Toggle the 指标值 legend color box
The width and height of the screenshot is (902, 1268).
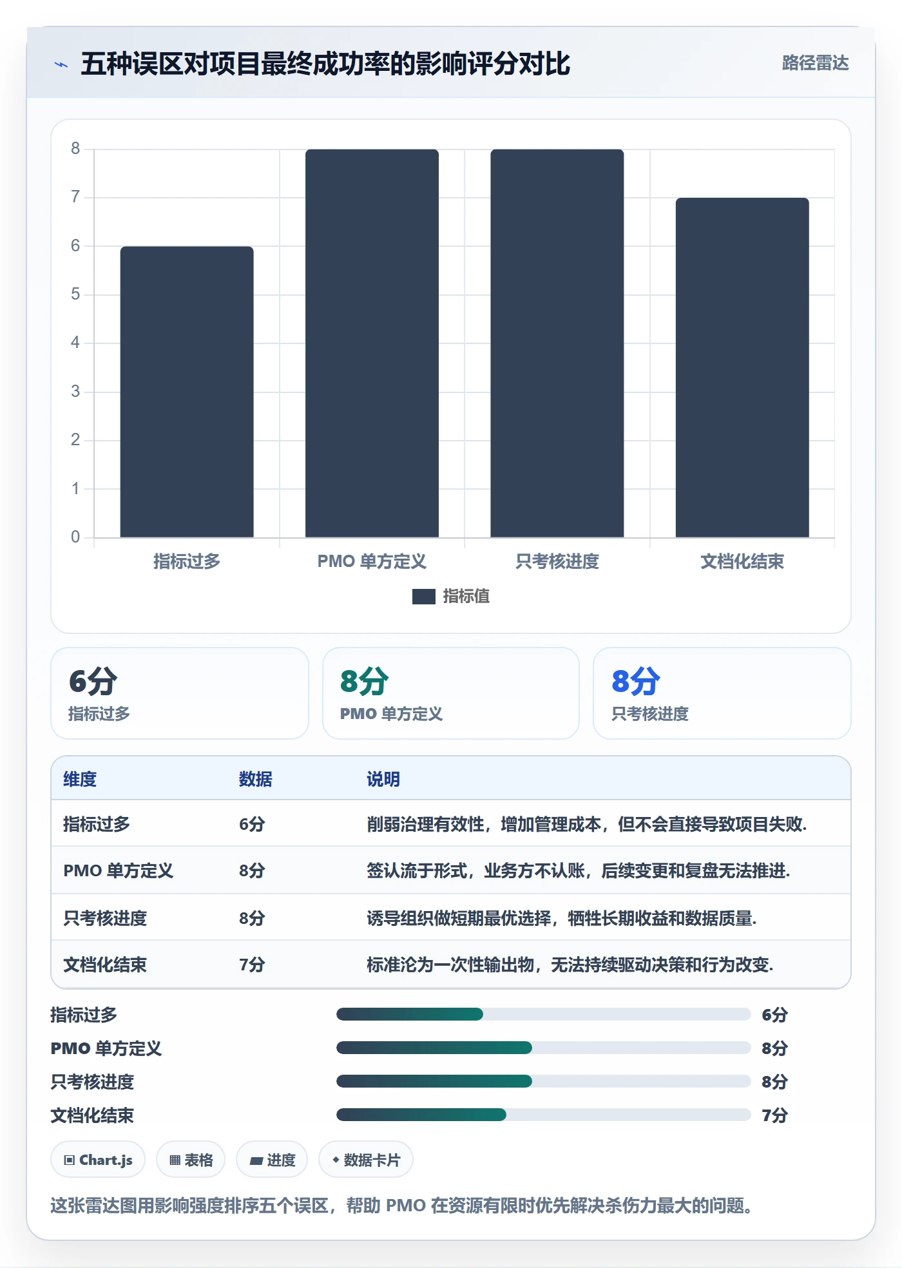[423, 597]
